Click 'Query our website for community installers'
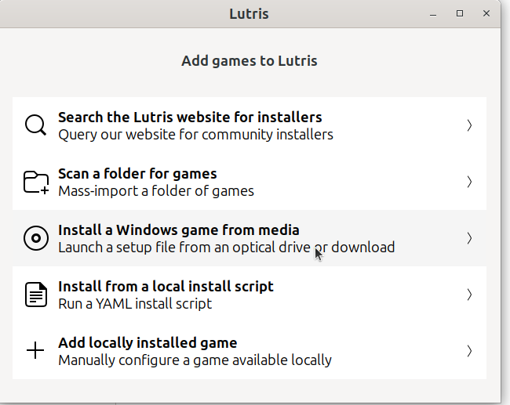This screenshot has height=405, width=510. pos(196,135)
